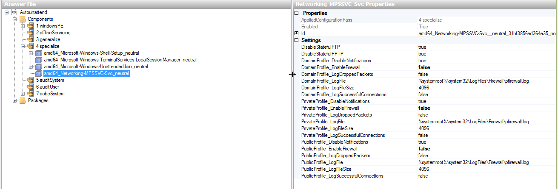
Task: Edit the DomainProfile_EnableFirewall false value
Action: click(424, 67)
